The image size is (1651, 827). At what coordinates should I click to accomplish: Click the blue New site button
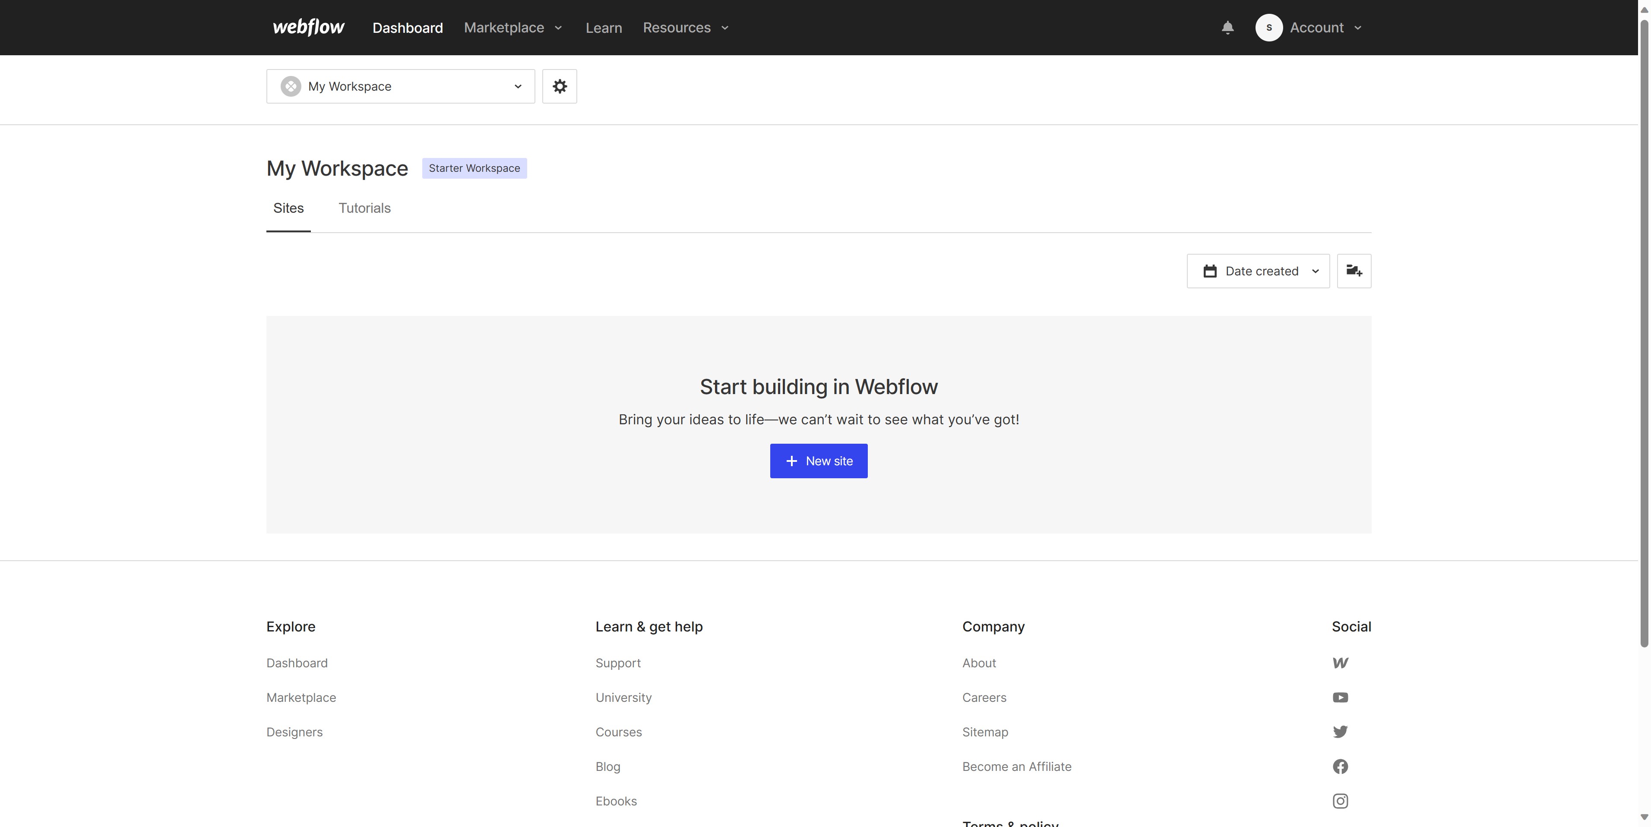tap(819, 461)
